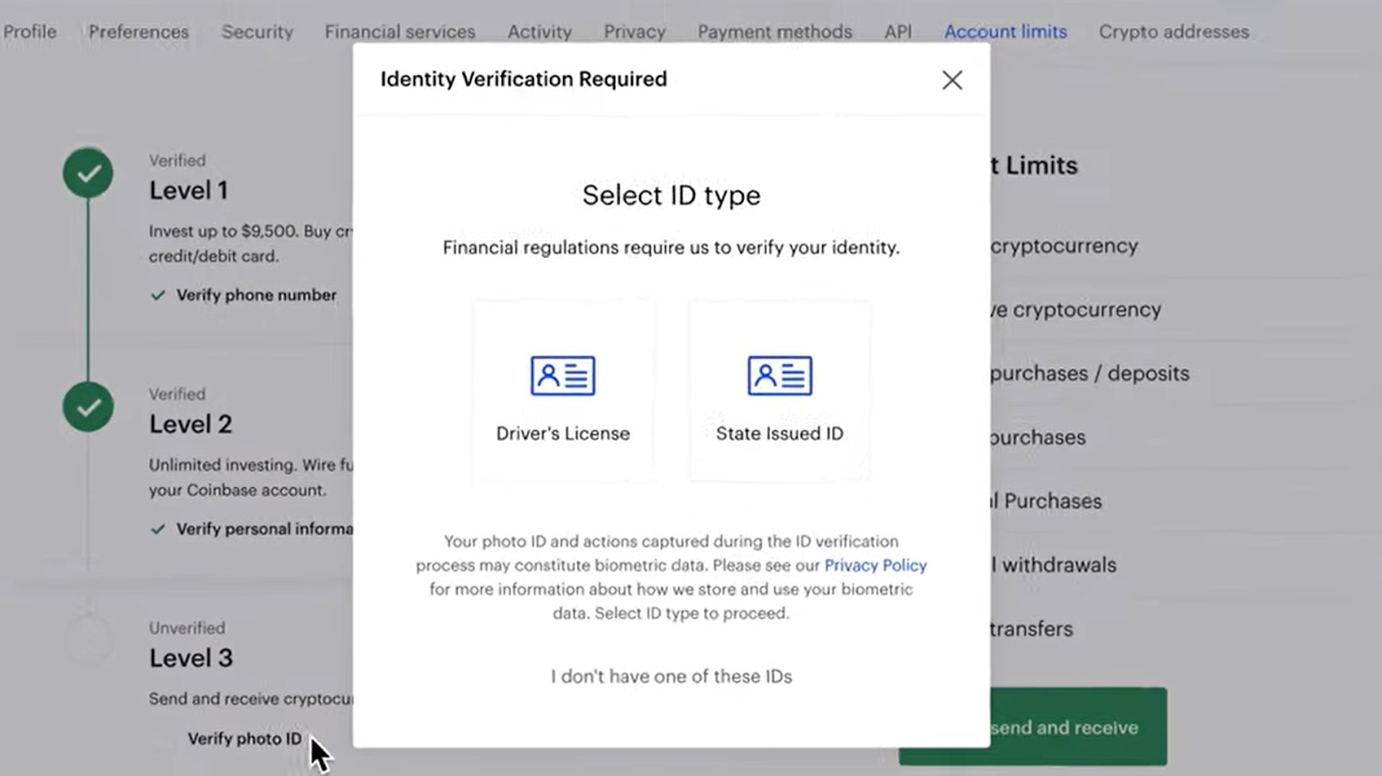
Task: Select the Account limits tab
Action: point(1005,32)
